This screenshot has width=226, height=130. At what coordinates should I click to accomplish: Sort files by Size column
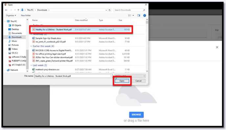coord(120,20)
